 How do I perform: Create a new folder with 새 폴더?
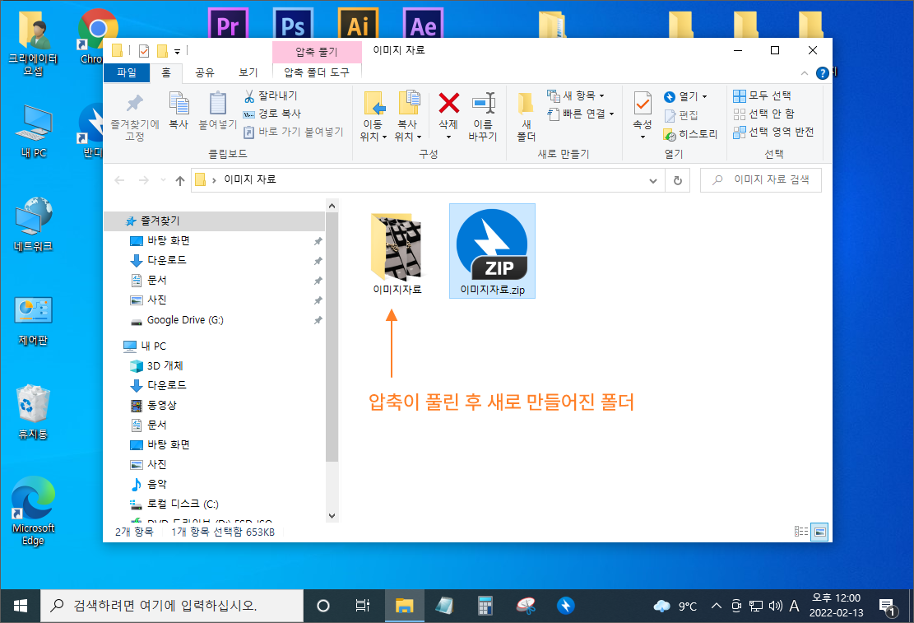[x=526, y=117]
